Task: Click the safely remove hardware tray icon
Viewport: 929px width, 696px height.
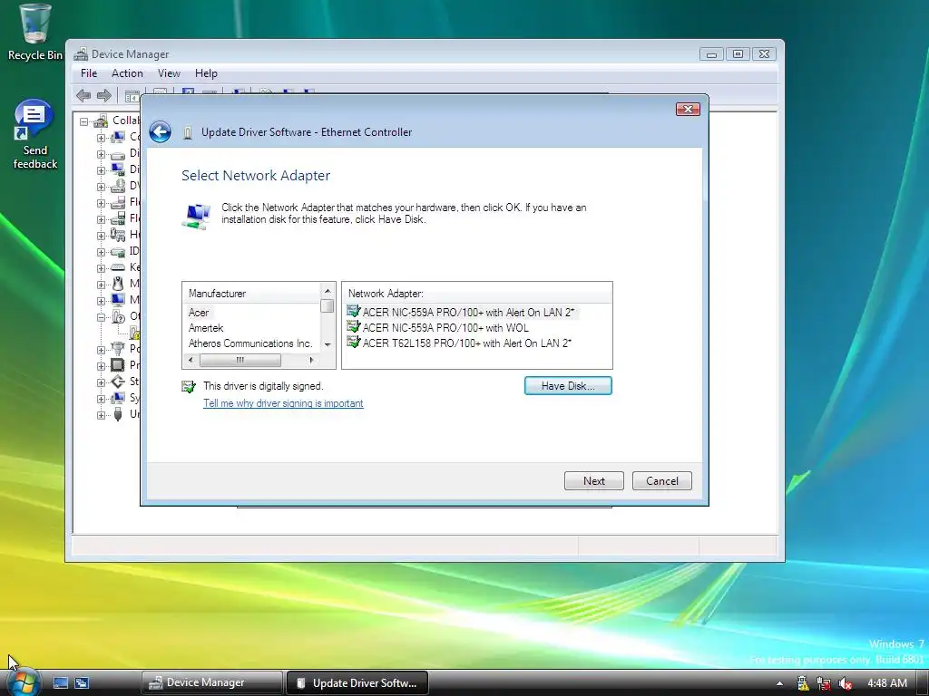Action: tap(802, 683)
